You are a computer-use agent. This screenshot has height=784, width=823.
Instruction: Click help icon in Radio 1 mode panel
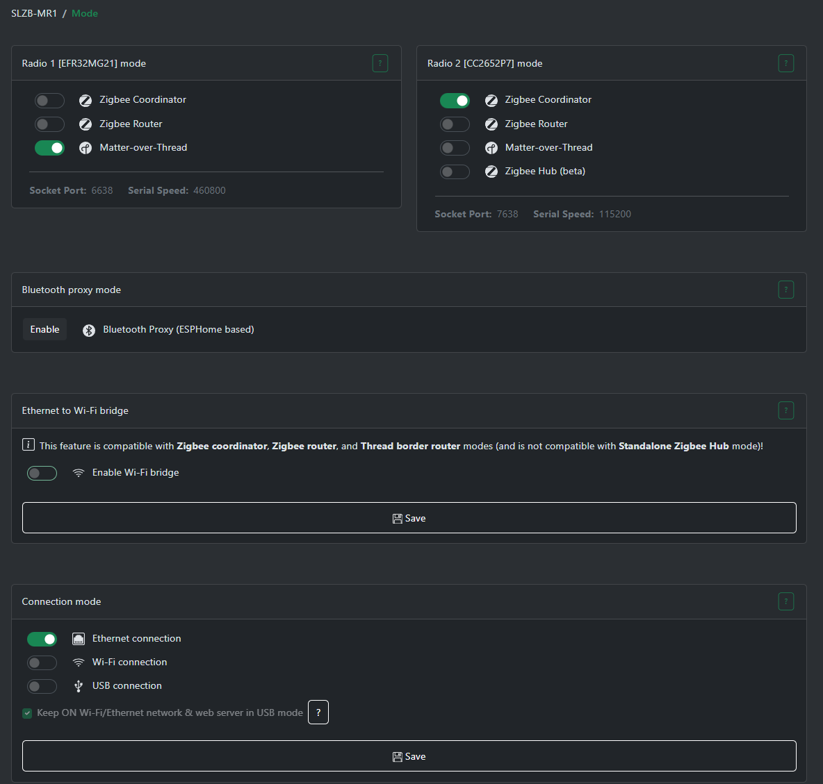(x=380, y=63)
